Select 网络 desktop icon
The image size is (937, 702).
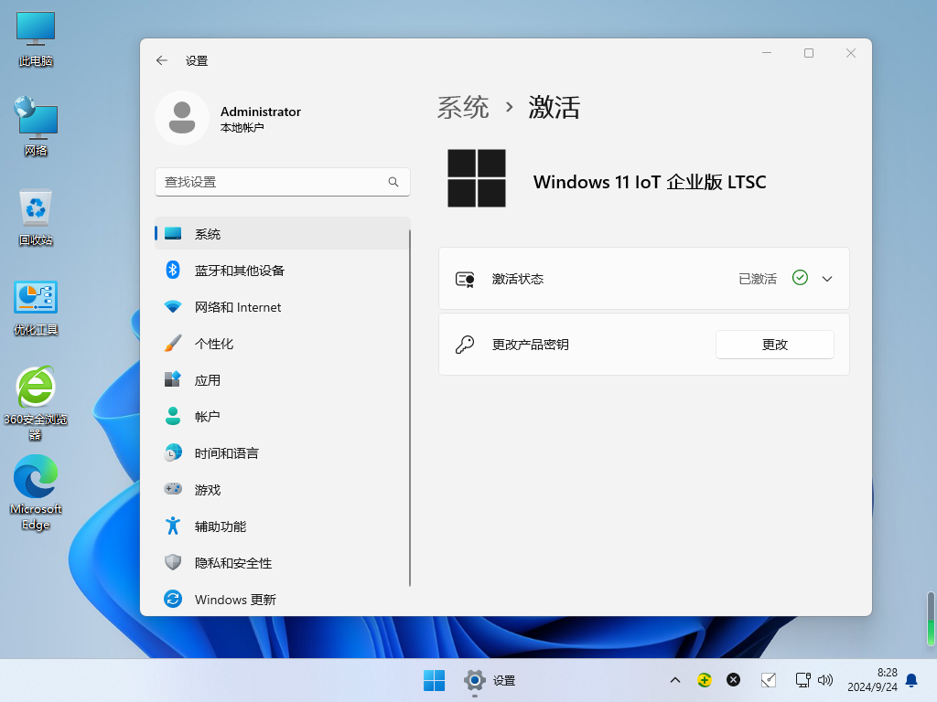36,126
